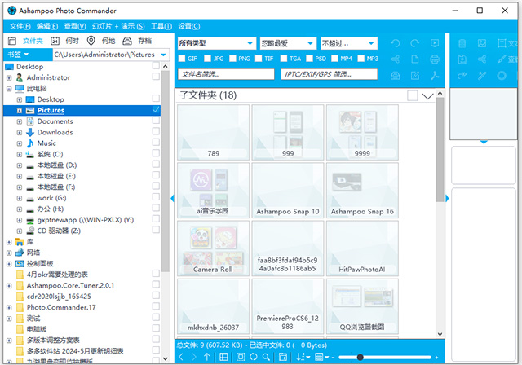Click the redo arrow icon in the right panel

point(462,76)
